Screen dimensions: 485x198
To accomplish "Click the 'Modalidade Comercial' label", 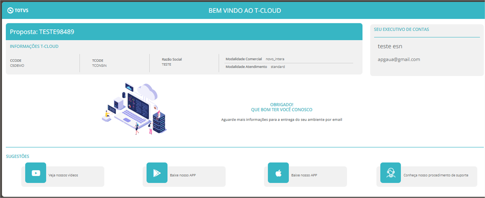I will click(x=244, y=59).
